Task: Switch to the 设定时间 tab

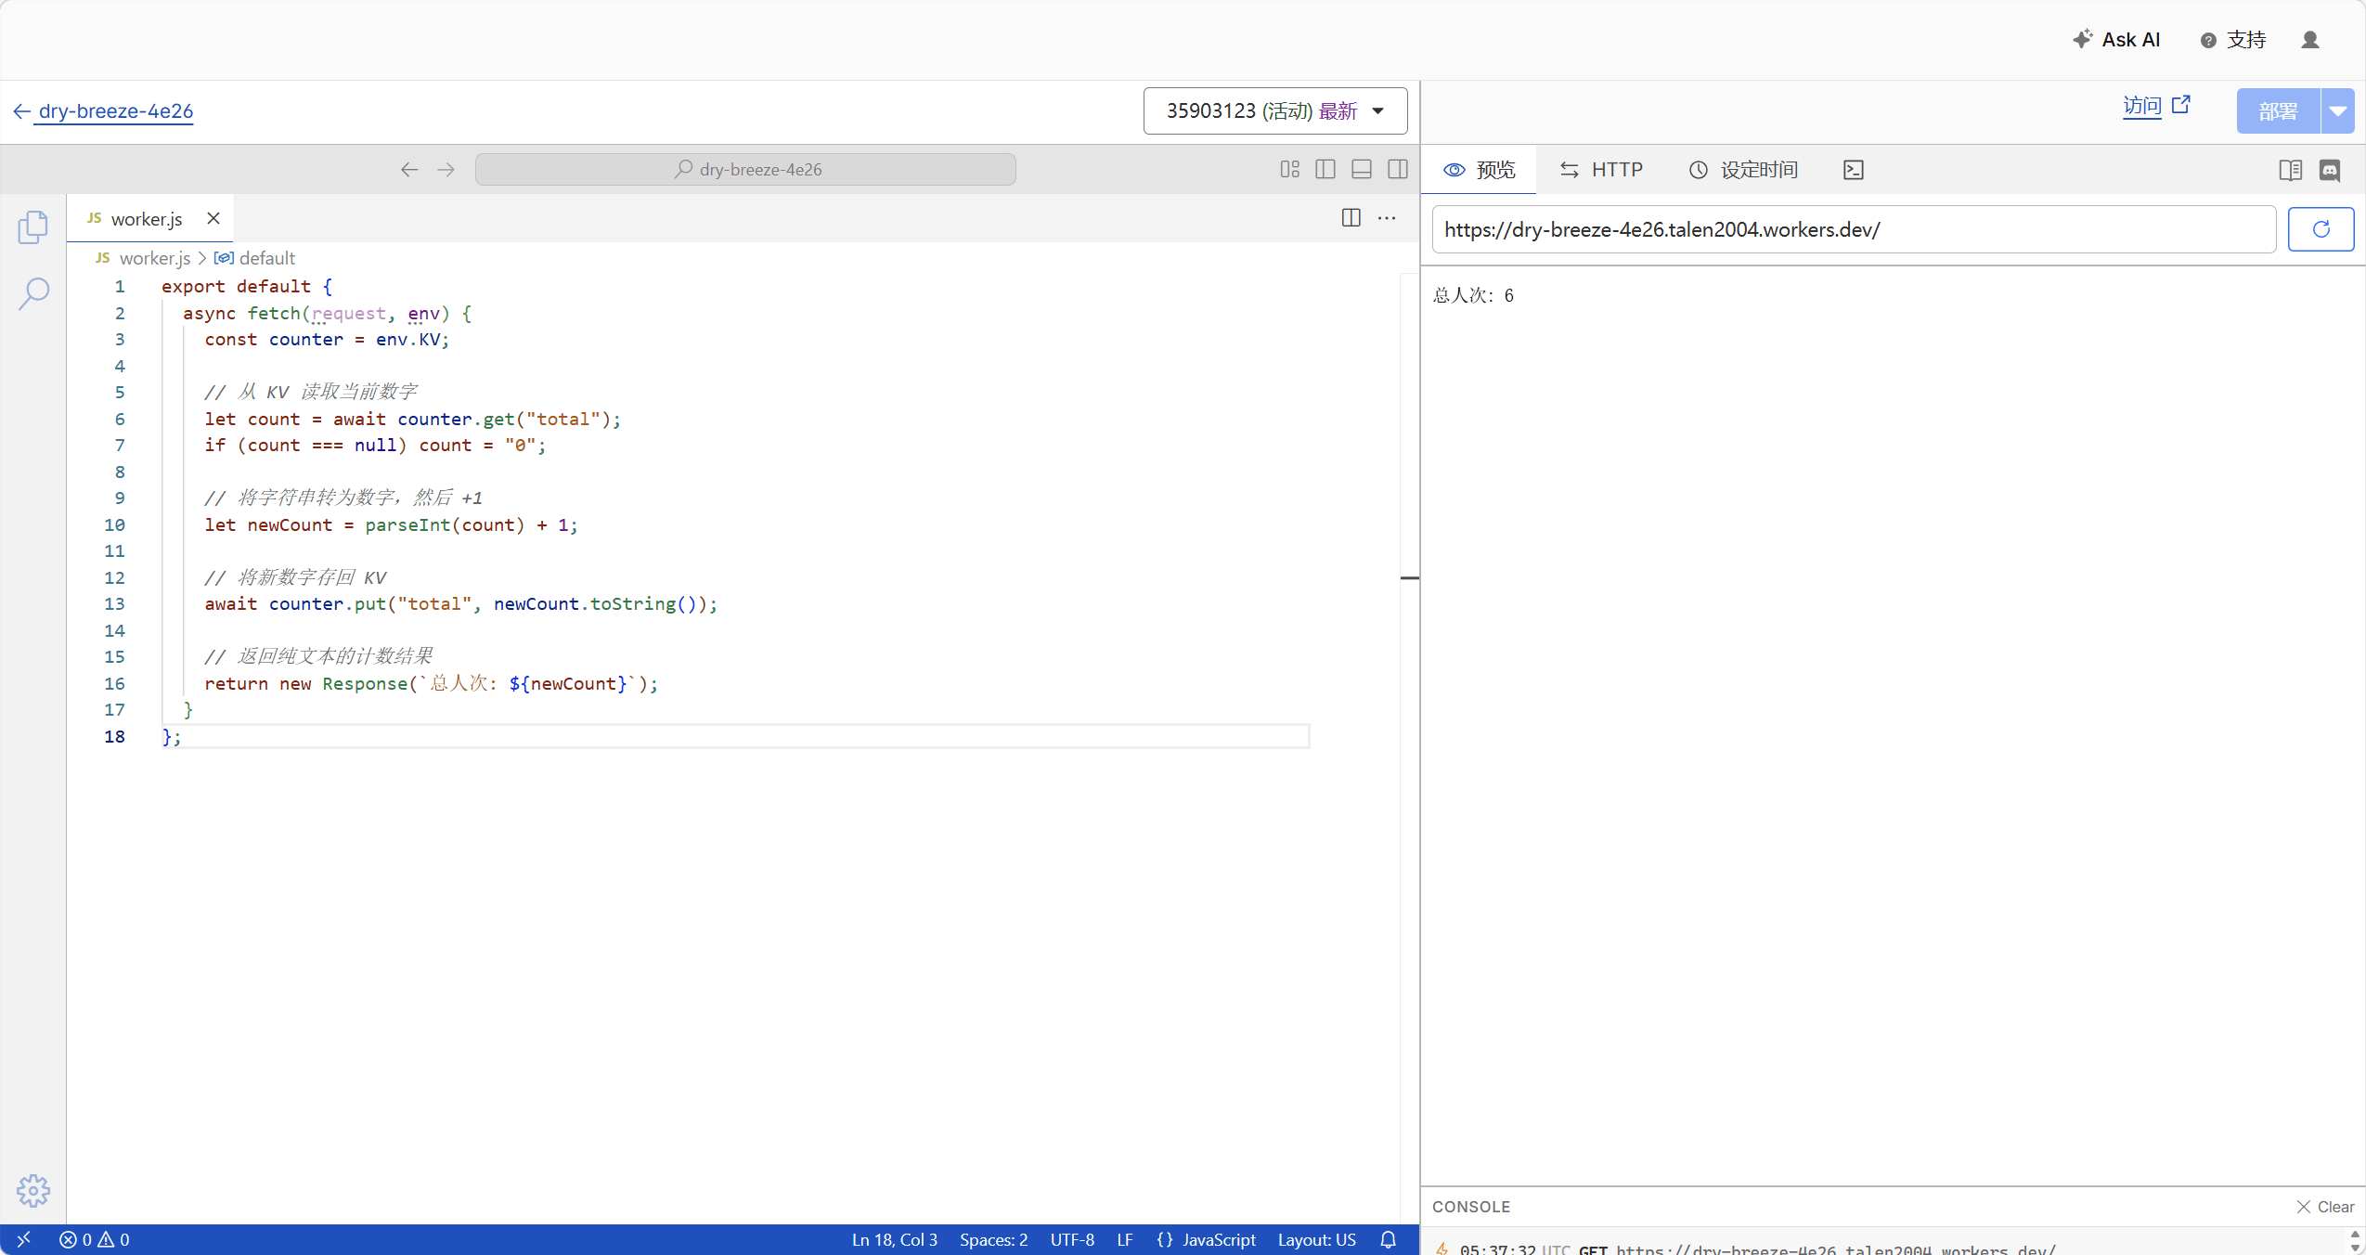Action: click(1744, 170)
